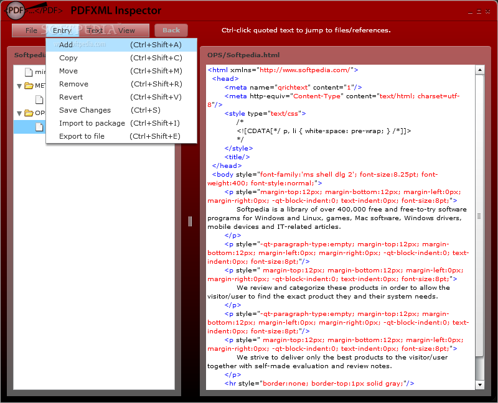Image resolution: width=498 pixels, height=403 pixels.
Task: Click the "Content-Type" quoted text
Action: [316, 96]
